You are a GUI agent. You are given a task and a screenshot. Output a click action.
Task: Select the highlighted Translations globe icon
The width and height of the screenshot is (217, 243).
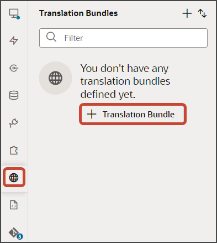click(x=14, y=178)
